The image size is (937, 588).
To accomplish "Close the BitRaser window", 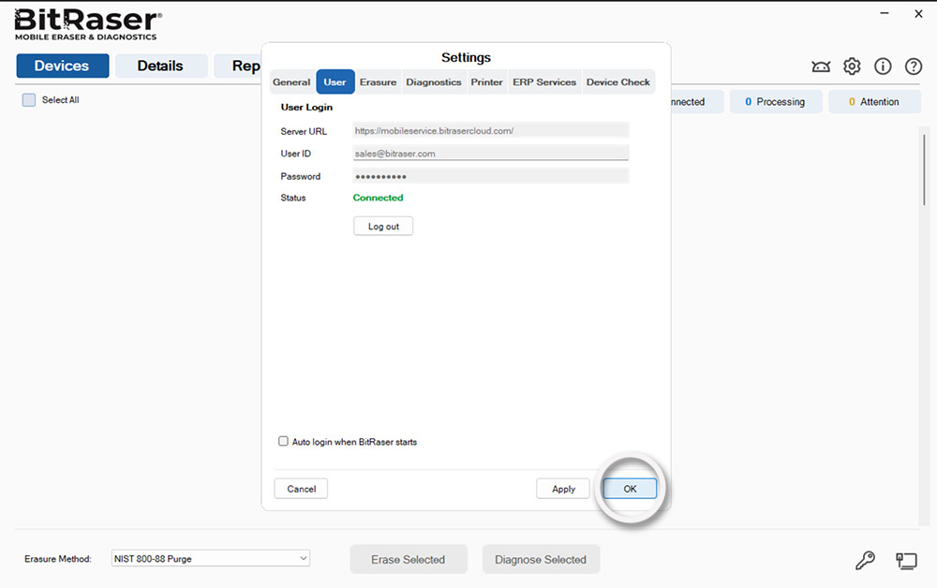I will pyautogui.click(x=918, y=14).
